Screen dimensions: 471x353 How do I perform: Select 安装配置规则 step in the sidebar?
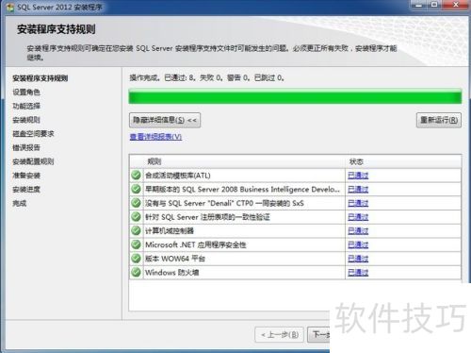33,161
